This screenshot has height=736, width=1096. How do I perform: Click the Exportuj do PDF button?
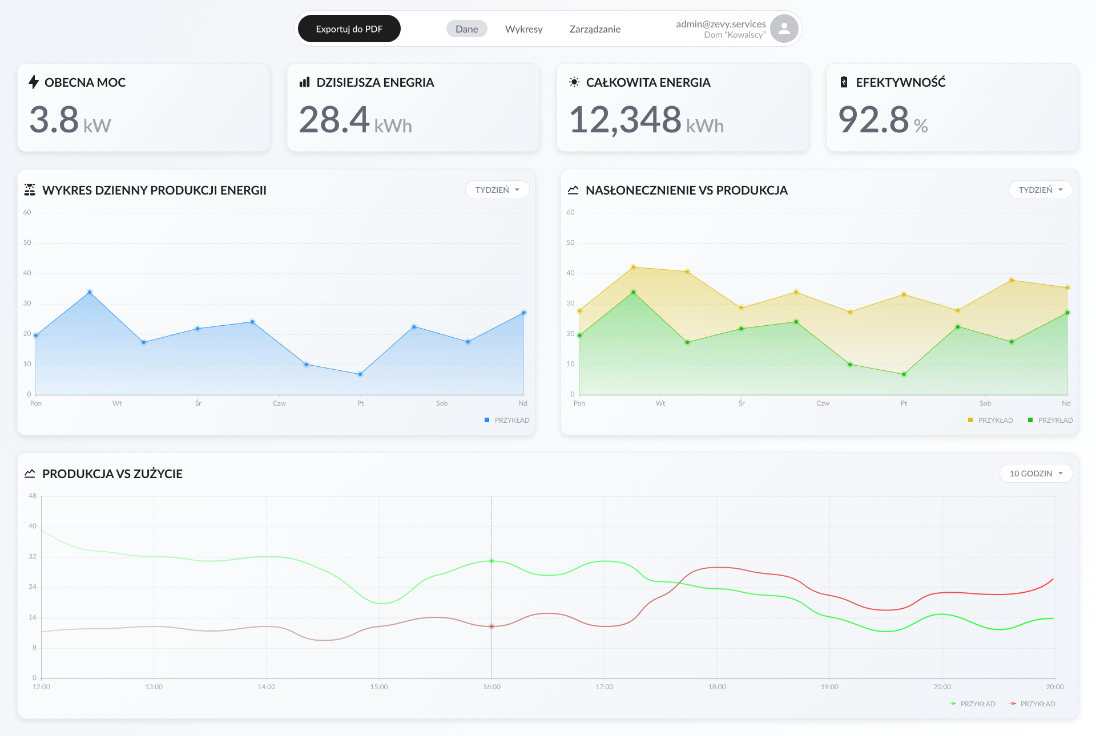(x=349, y=29)
